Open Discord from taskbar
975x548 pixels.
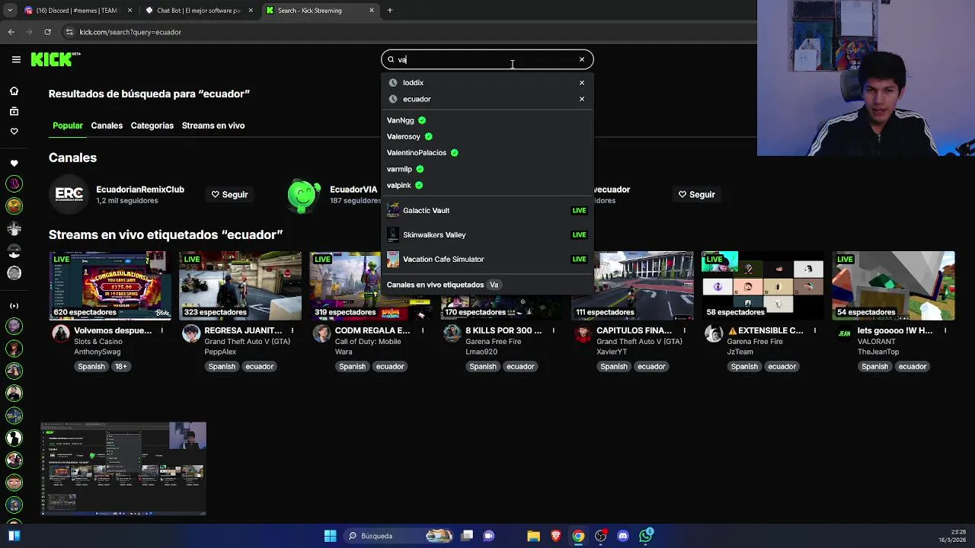coord(623,536)
